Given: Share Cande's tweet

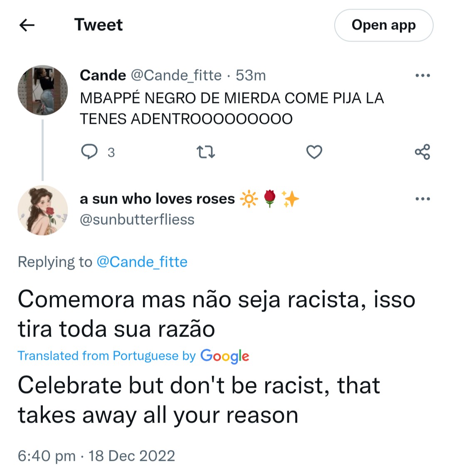Looking at the screenshot, I should tap(422, 152).
